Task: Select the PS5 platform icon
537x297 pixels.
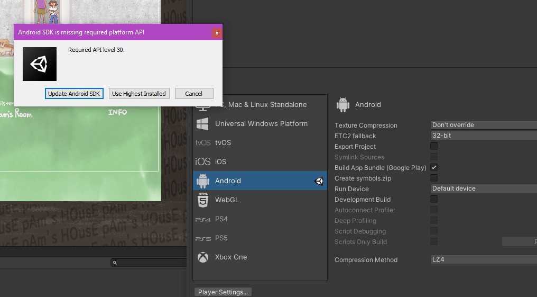Action: point(203,239)
